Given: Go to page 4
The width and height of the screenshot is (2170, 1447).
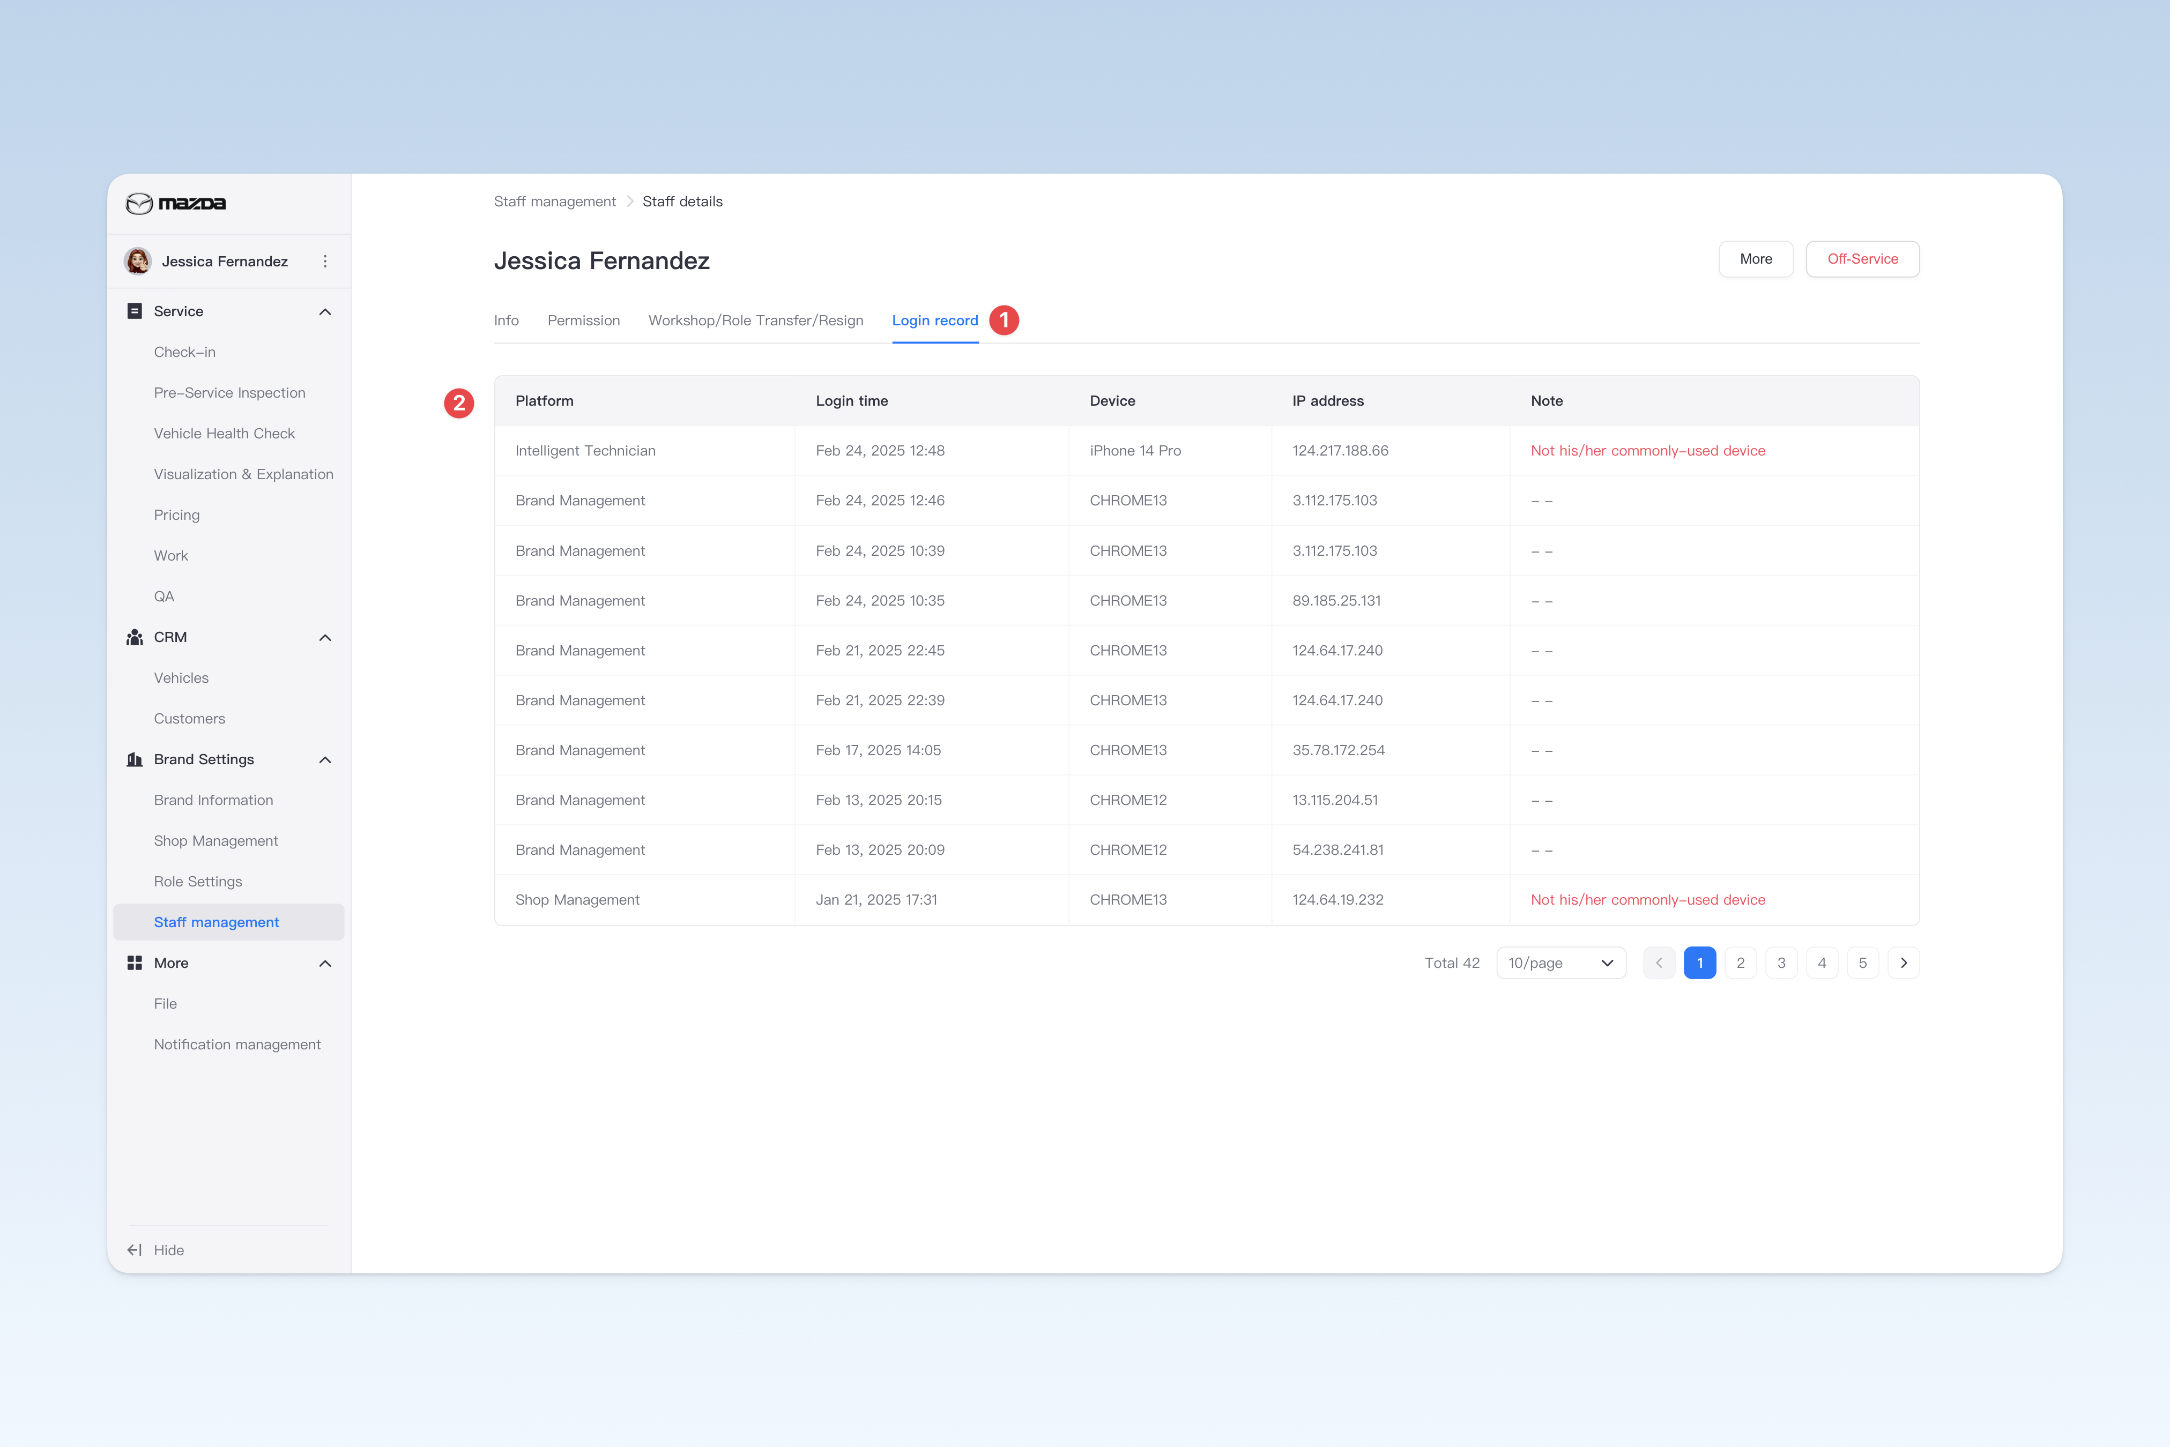Looking at the screenshot, I should pos(1822,963).
